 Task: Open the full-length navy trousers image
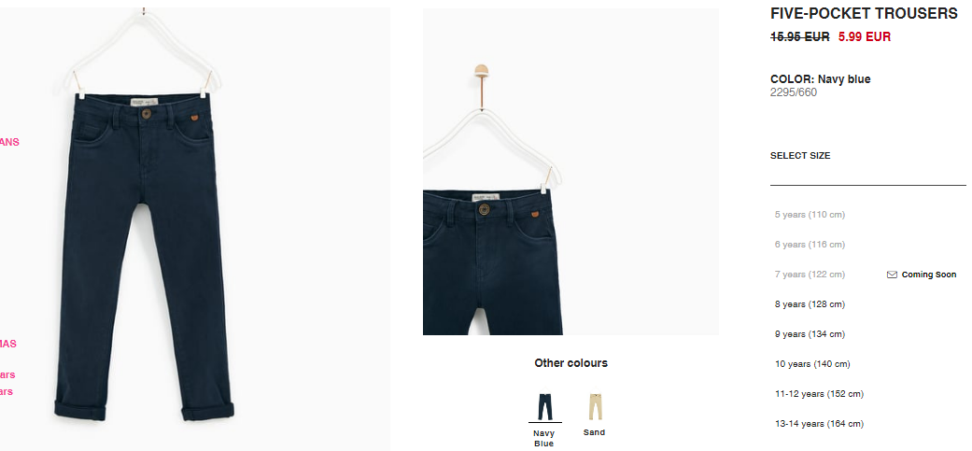click(144, 228)
